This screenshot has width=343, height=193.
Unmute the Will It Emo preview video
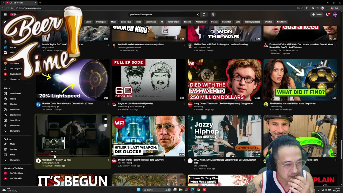point(106,119)
